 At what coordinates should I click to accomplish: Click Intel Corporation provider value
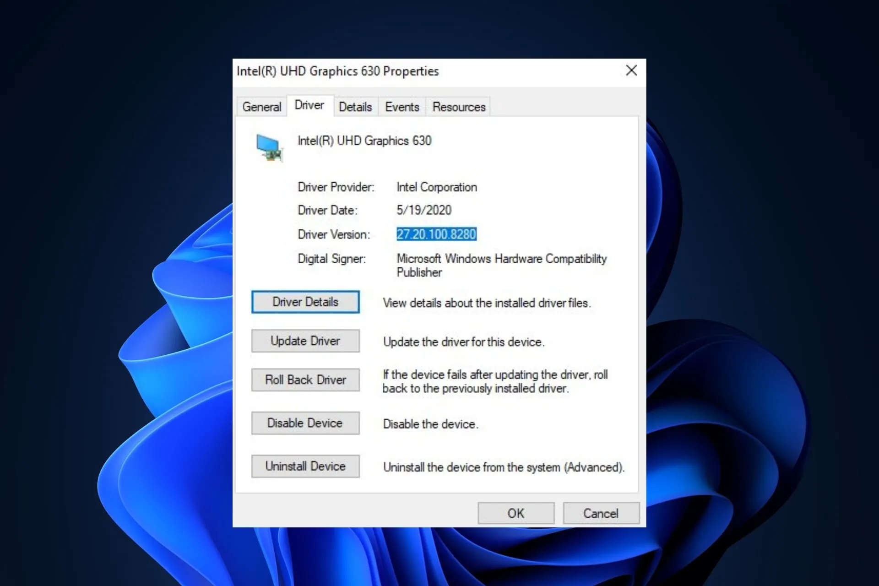pos(437,187)
